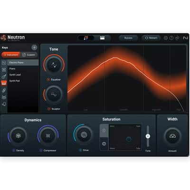Click the Saturation Tone slider handle
190x190 pixels.
(148, 136)
